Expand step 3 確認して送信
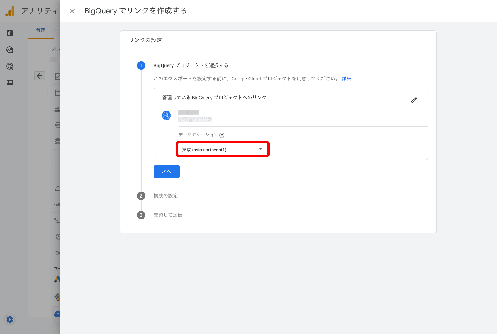The image size is (497, 334). click(168, 215)
